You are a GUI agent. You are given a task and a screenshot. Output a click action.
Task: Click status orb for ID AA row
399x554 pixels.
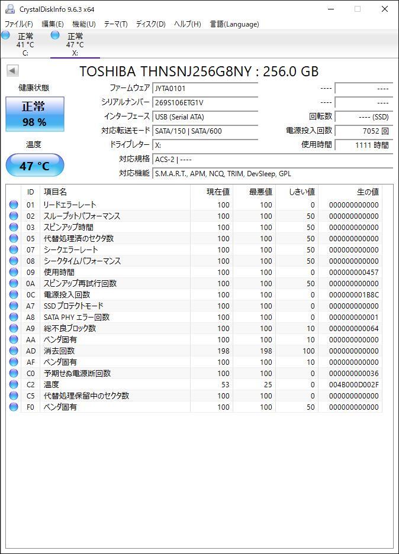(x=14, y=339)
